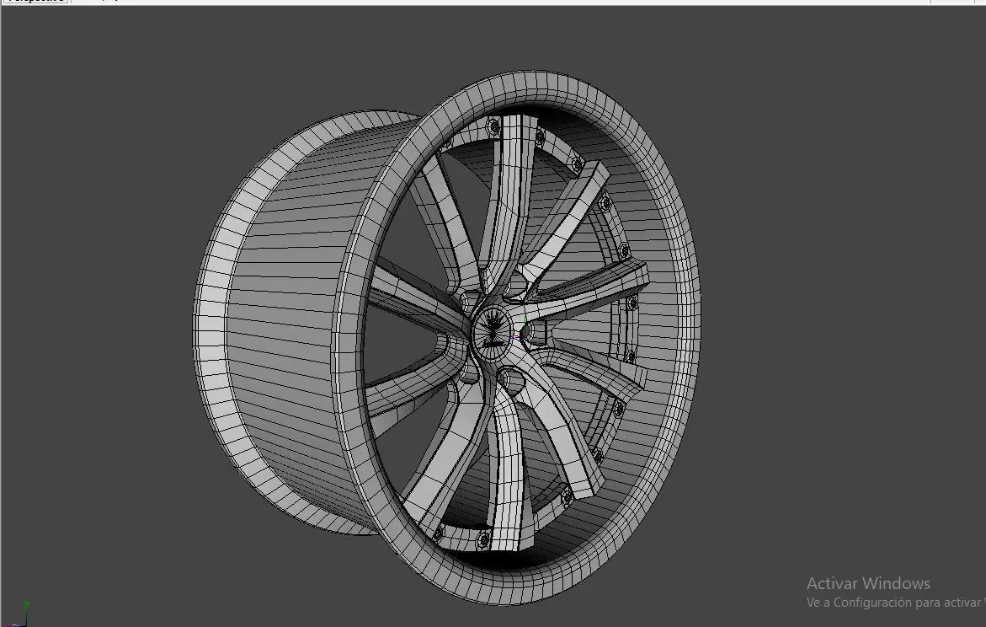Viewport: 986px width, 627px height.
Task: Select the Perspective viewport tab
Action: [36, 1]
